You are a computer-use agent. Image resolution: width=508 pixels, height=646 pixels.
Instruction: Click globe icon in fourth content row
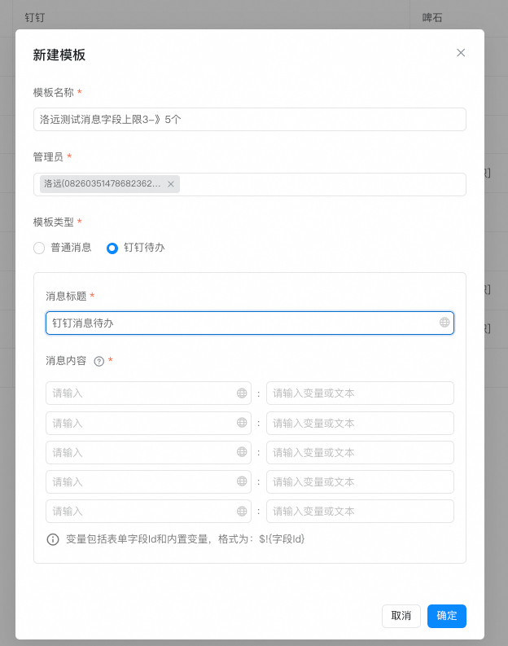242,481
